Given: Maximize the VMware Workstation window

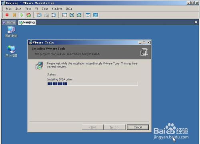Looking at the screenshot, I should [192, 3].
